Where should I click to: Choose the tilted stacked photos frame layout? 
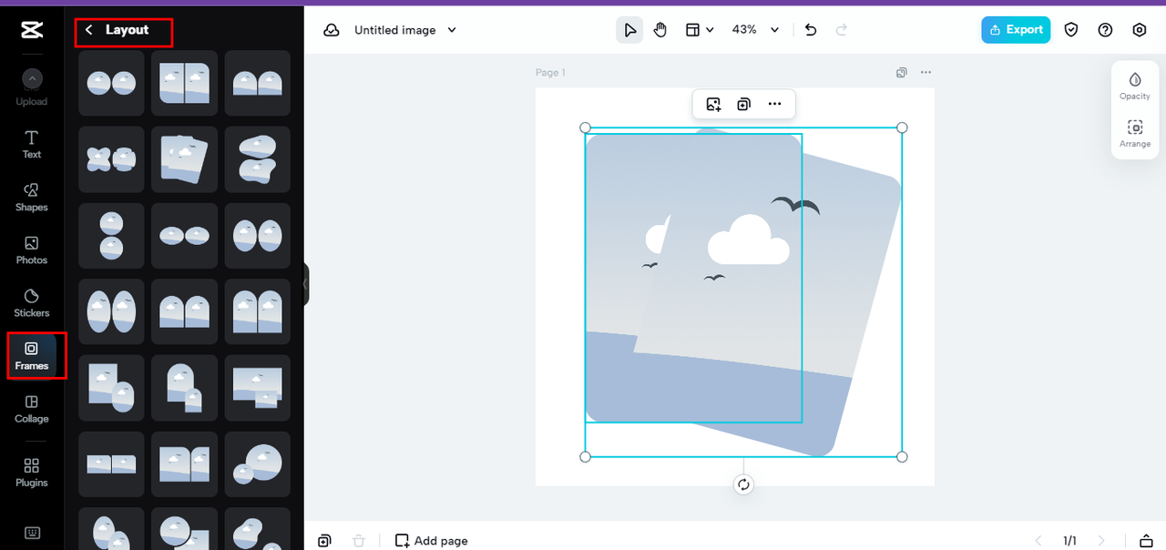tap(184, 159)
